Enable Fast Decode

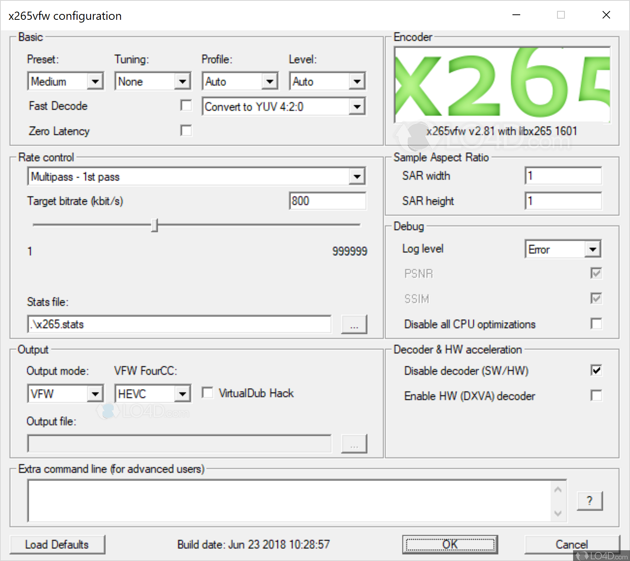coord(186,105)
